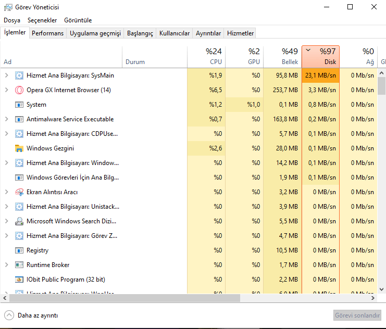Image resolution: width=386 pixels, height=329 pixels.
Task: Click the Microsoft Windows Search indexer icon
Action: [19, 221]
